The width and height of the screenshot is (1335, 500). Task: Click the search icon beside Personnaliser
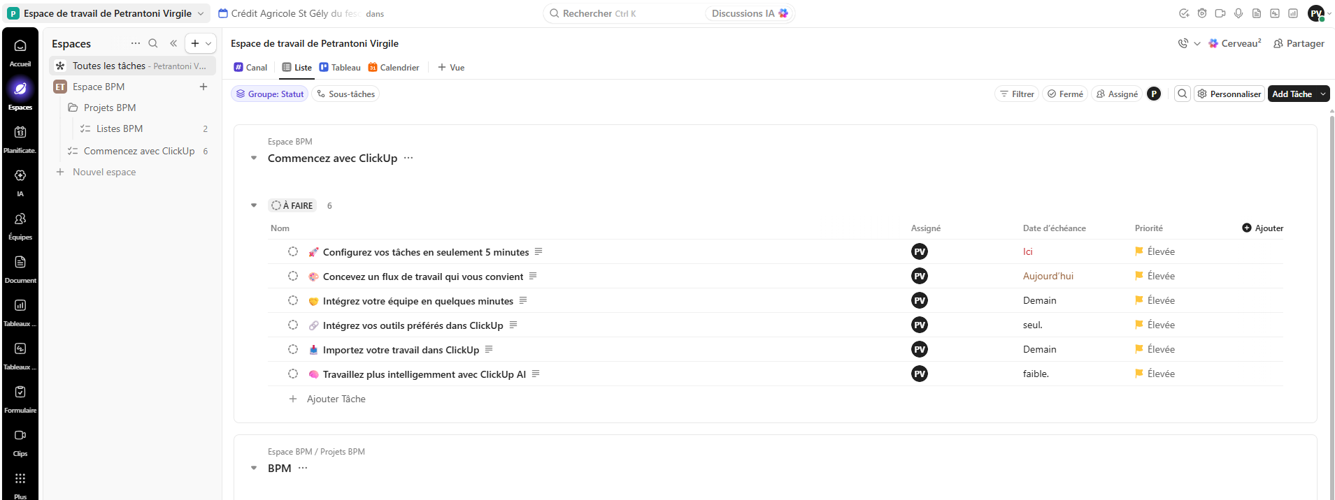[x=1183, y=94]
